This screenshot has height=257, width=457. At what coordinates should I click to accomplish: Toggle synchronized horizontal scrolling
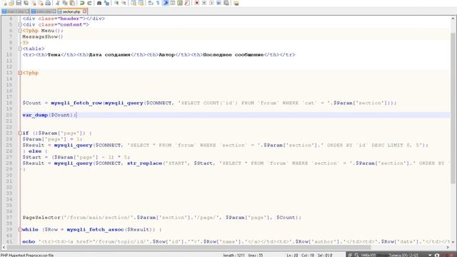tap(141, 3)
